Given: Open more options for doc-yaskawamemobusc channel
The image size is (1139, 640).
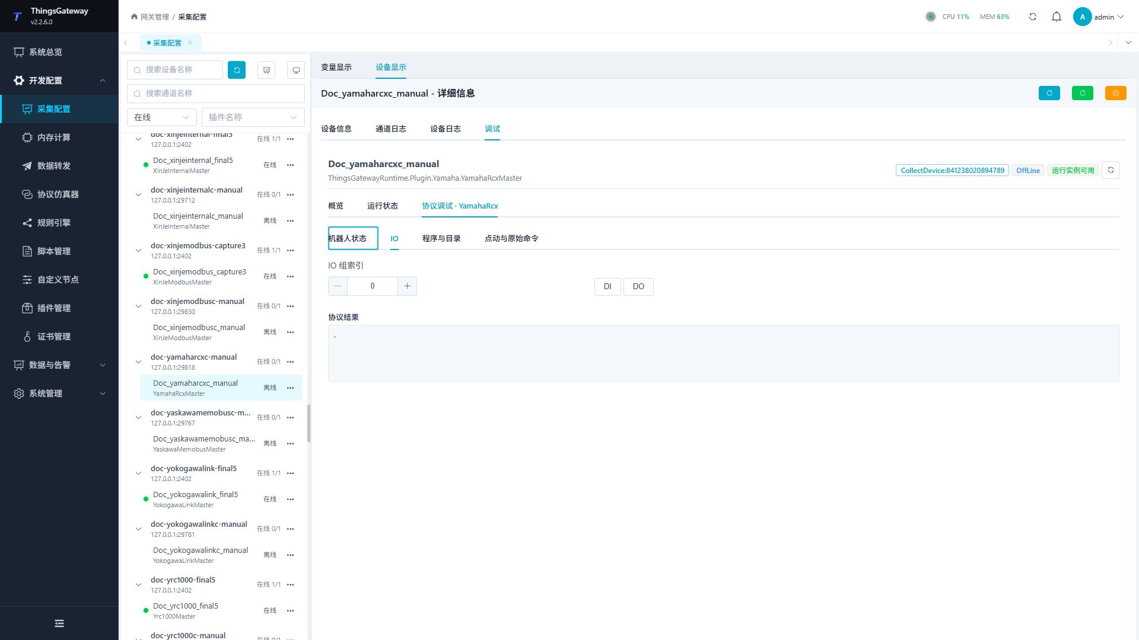Looking at the screenshot, I should (291, 418).
